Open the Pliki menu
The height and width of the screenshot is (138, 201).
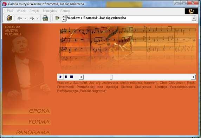10,11
